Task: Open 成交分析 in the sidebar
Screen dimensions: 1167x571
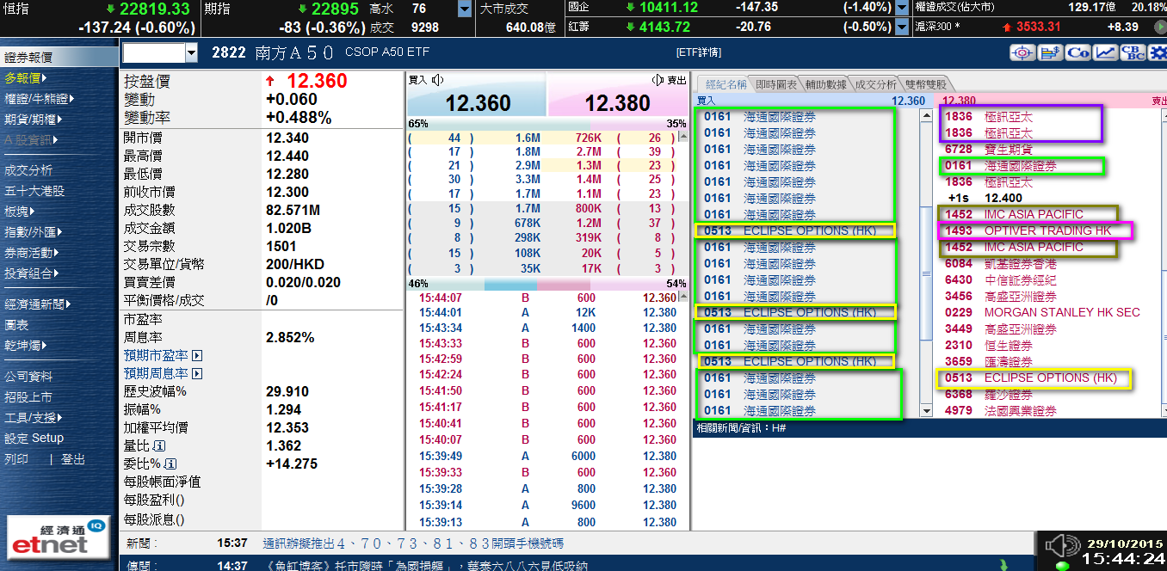Action: click(28, 170)
